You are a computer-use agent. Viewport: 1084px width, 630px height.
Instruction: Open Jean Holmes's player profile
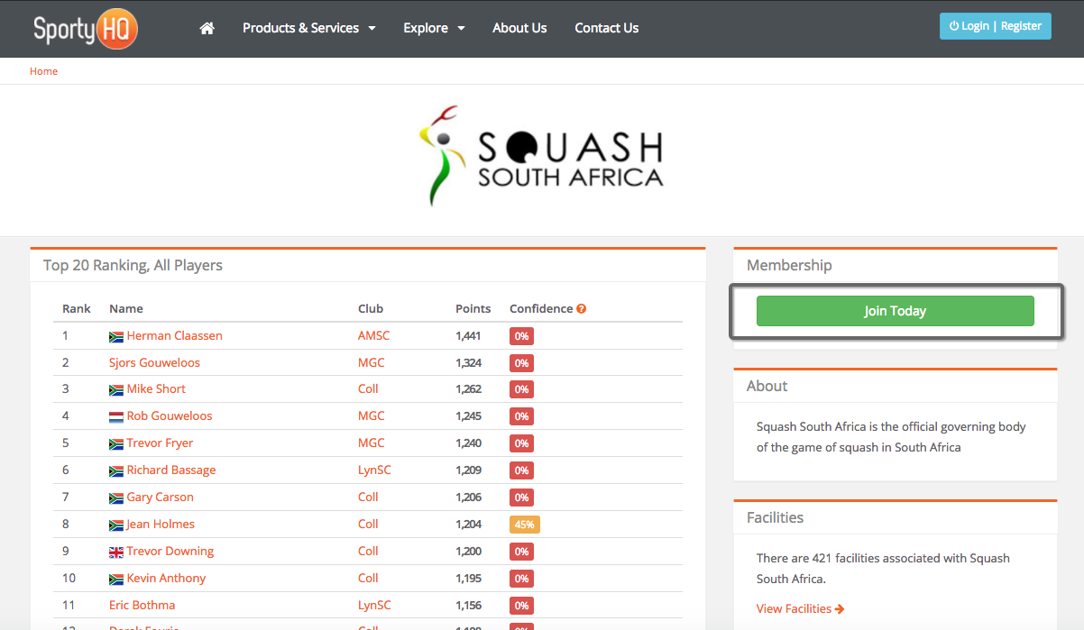tap(161, 524)
